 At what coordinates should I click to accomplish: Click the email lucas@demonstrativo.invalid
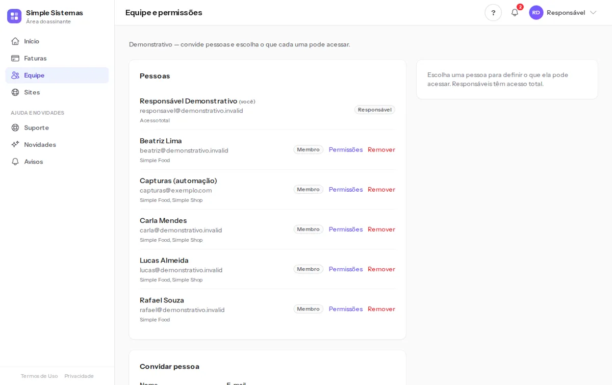(x=181, y=270)
